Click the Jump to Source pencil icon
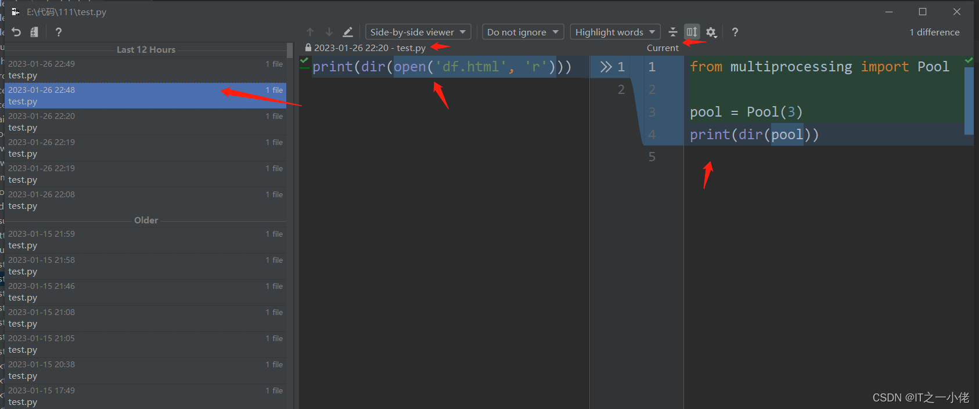979x409 pixels. click(x=348, y=32)
